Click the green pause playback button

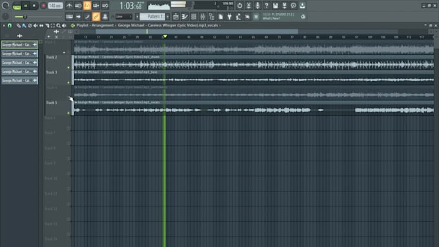point(26,6)
